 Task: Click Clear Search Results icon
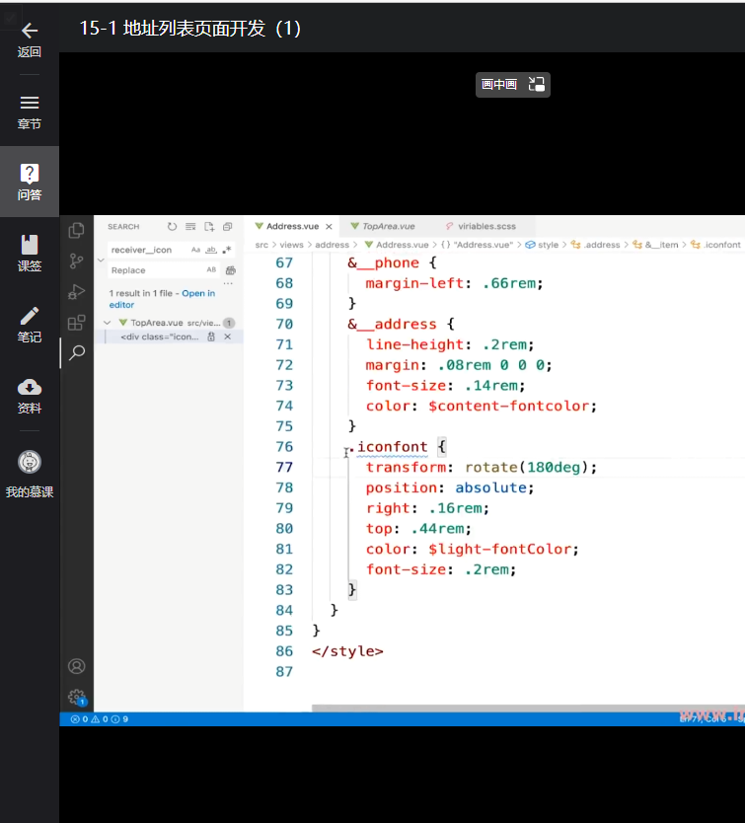coord(190,227)
